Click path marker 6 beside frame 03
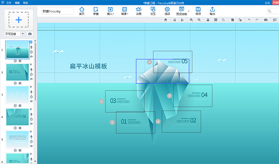 tap(101, 101)
